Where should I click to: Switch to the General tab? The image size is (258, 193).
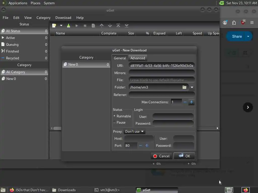[x=120, y=58]
